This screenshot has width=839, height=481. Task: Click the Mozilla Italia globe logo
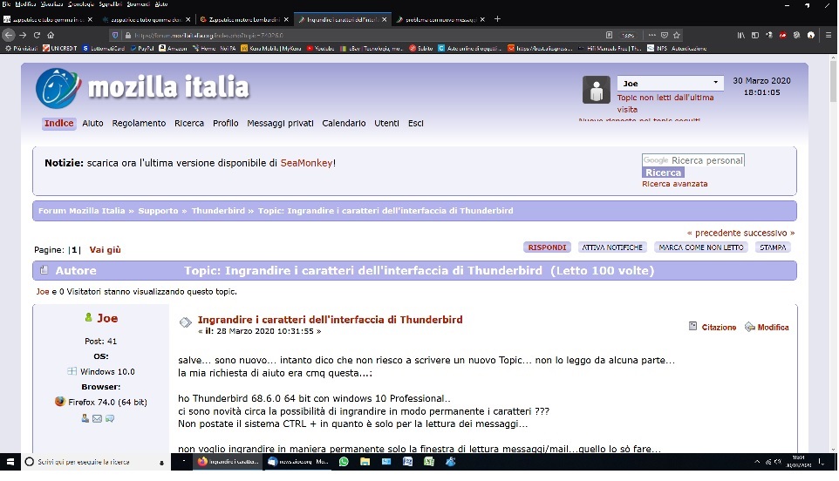[x=58, y=88]
